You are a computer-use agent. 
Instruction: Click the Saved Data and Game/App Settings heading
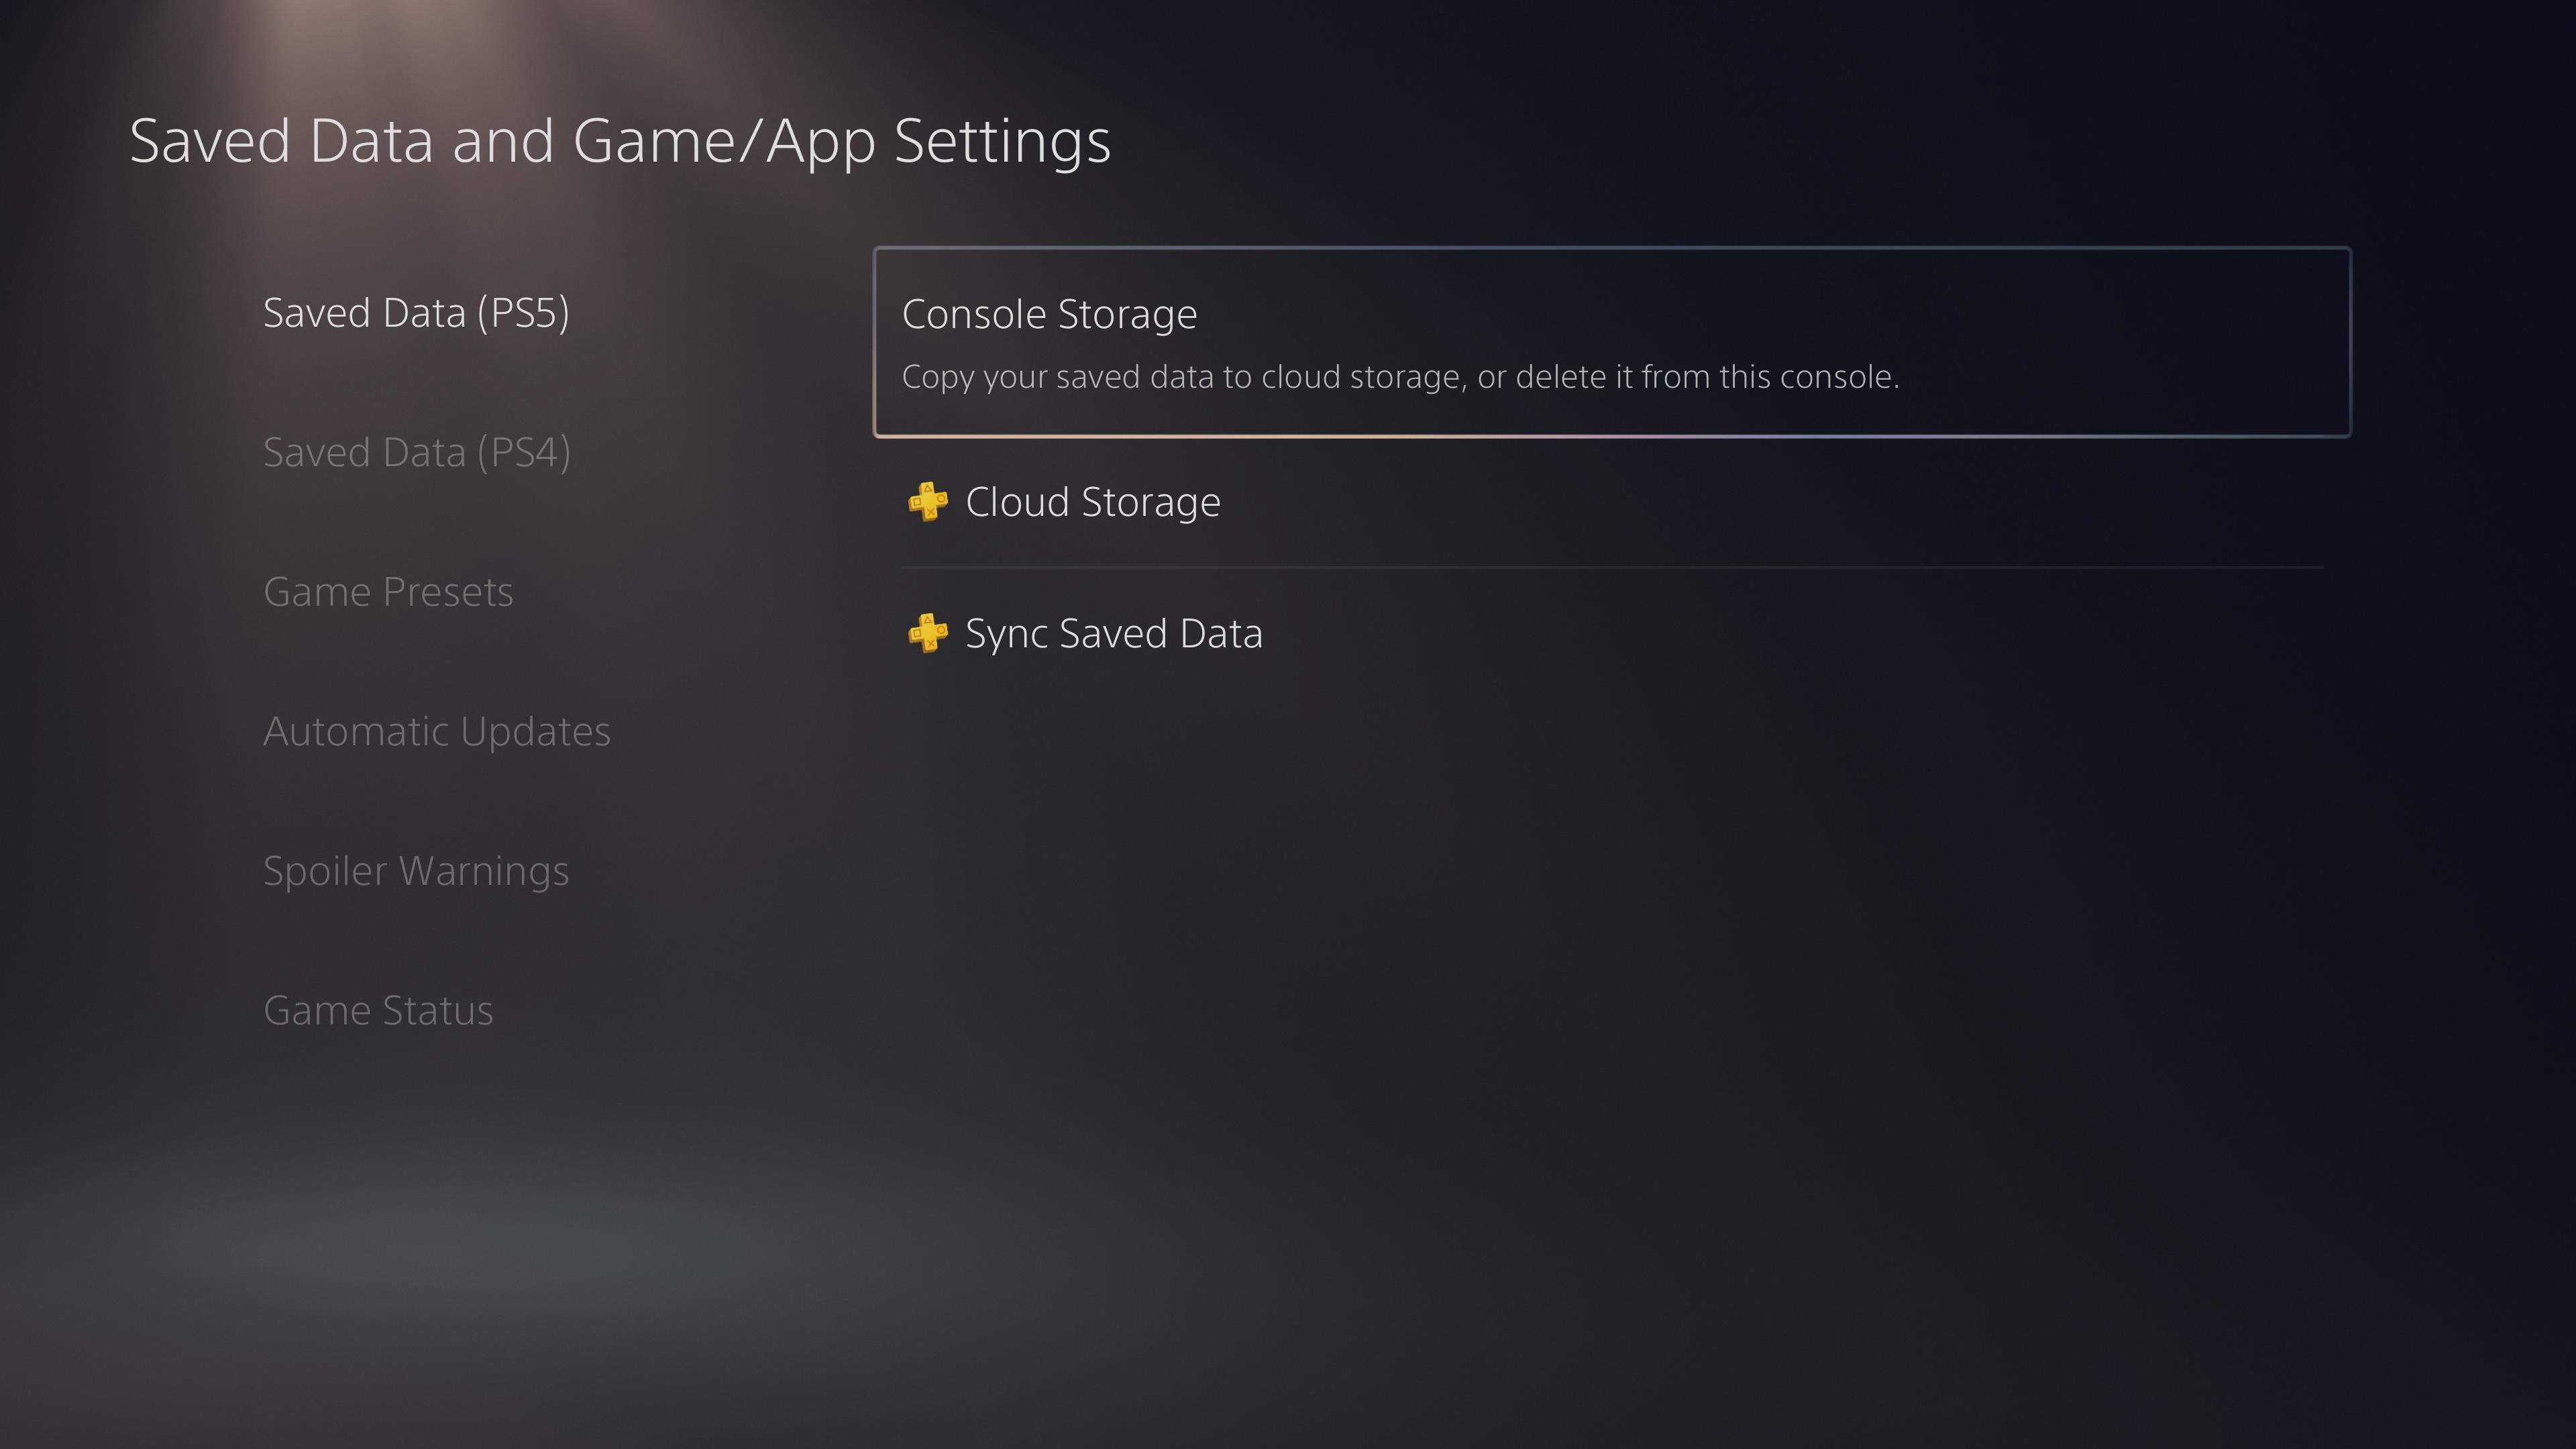620,141
